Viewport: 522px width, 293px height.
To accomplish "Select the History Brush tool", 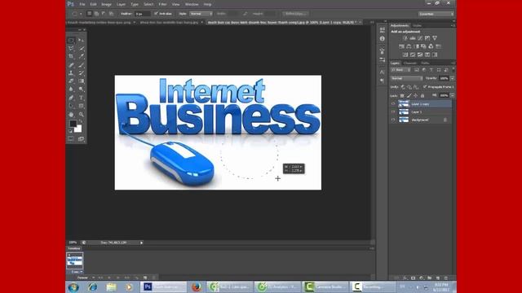I will [81, 72].
